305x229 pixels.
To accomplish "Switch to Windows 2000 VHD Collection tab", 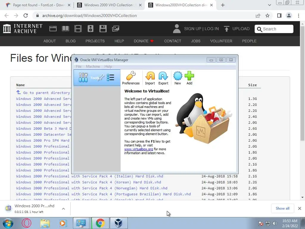I will pyautogui.click(x=109, y=5).
